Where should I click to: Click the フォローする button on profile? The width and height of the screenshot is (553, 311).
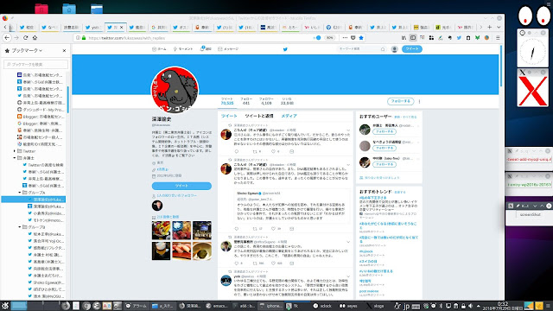[x=400, y=101]
